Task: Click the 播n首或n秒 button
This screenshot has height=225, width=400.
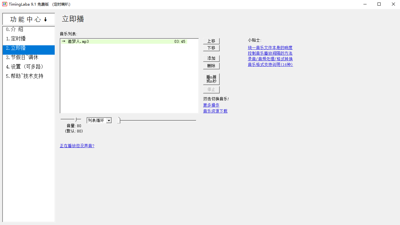Action: click(x=211, y=79)
